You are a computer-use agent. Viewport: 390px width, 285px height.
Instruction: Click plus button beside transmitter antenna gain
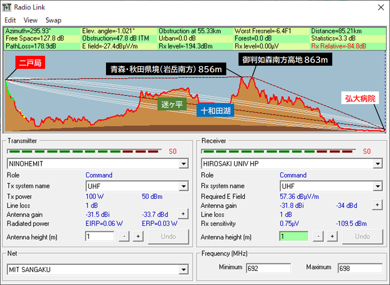[183, 214]
